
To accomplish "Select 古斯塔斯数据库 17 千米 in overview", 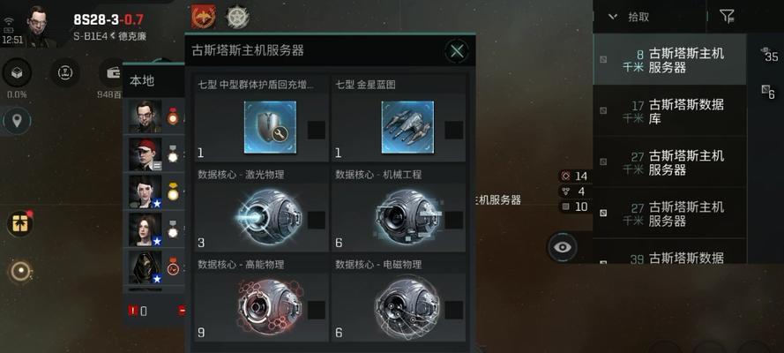I will click(x=669, y=111).
